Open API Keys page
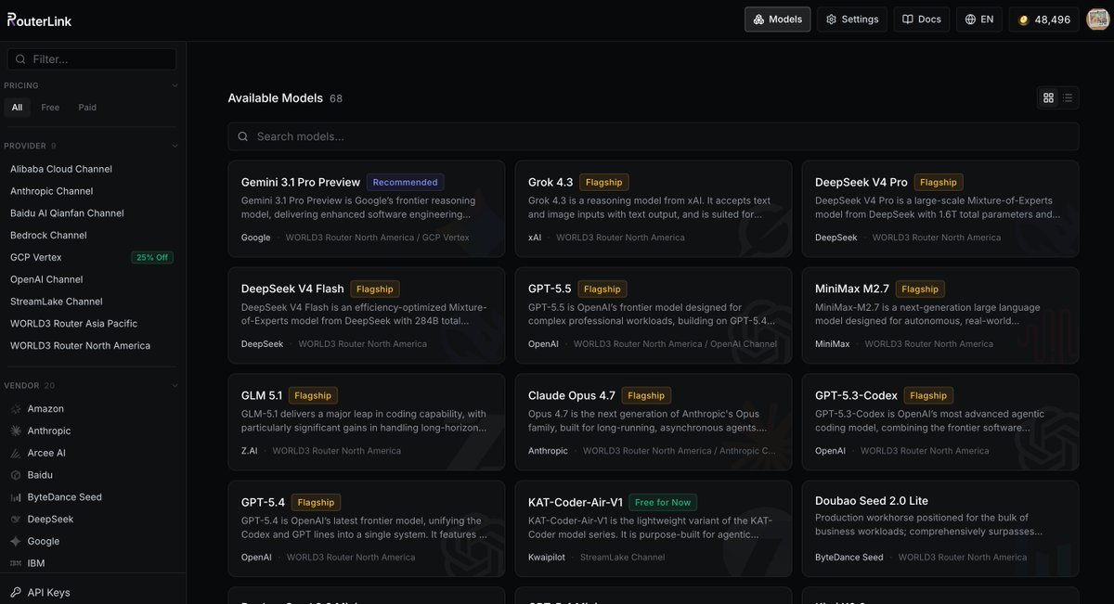The width and height of the screenshot is (1114, 604). point(48,593)
